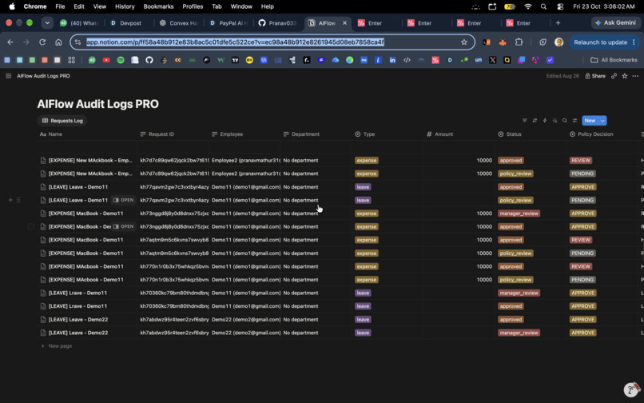
Task: Expand the New button dropdown chevron
Action: pos(602,121)
